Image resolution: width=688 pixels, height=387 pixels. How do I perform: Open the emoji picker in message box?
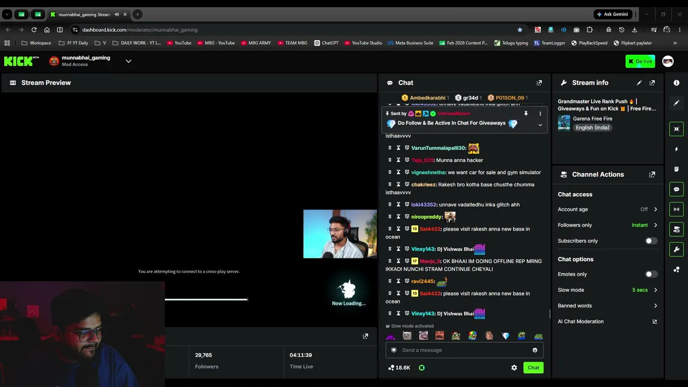[535, 350]
